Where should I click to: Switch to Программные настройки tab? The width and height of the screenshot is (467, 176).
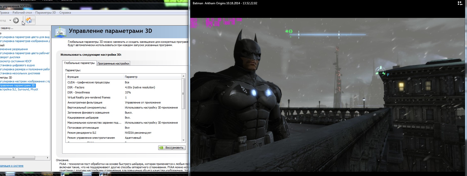pos(113,63)
